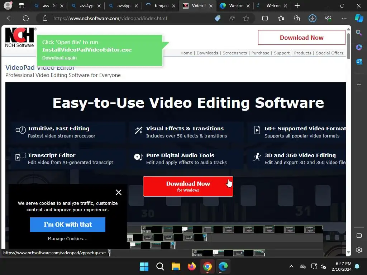Open Settings and more ellipsis menu

point(344,18)
